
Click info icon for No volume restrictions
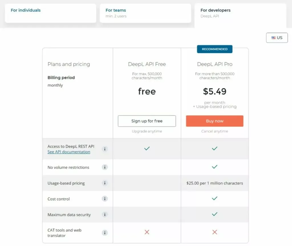[x=105, y=167]
